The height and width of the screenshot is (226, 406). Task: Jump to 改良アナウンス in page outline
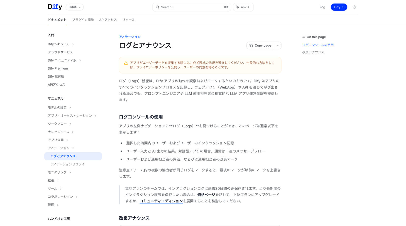click(x=313, y=52)
